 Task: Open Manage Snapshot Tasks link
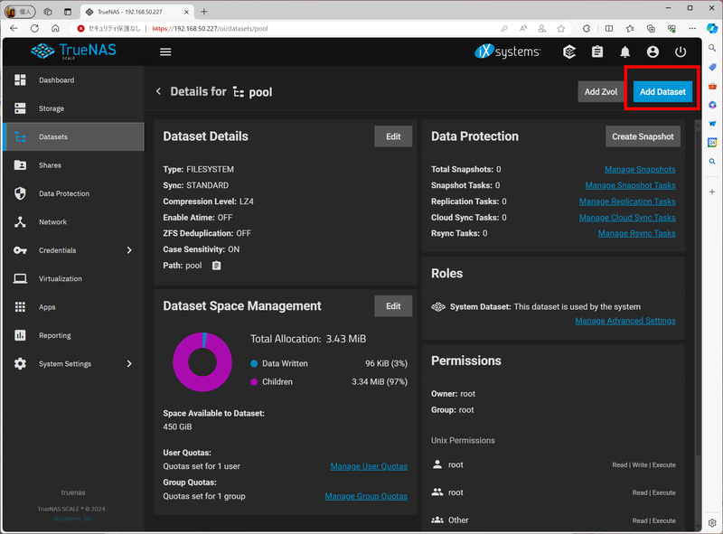[x=630, y=185]
